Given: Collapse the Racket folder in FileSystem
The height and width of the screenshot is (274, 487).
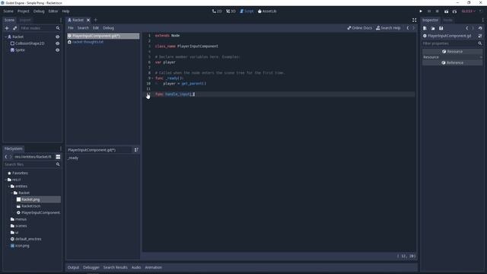Looking at the screenshot, I should [x=12, y=193].
